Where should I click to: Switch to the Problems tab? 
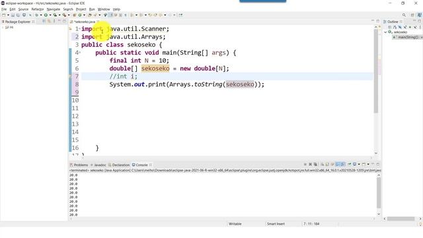coord(79,165)
